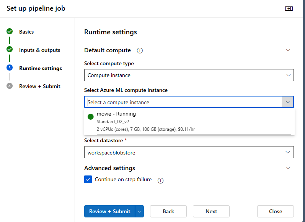Collapse the Advanced settings section chevron
The image size is (305, 222).
point(288,168)
